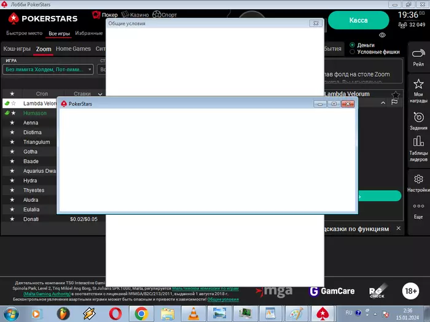Open the Все игры tab

59,33
